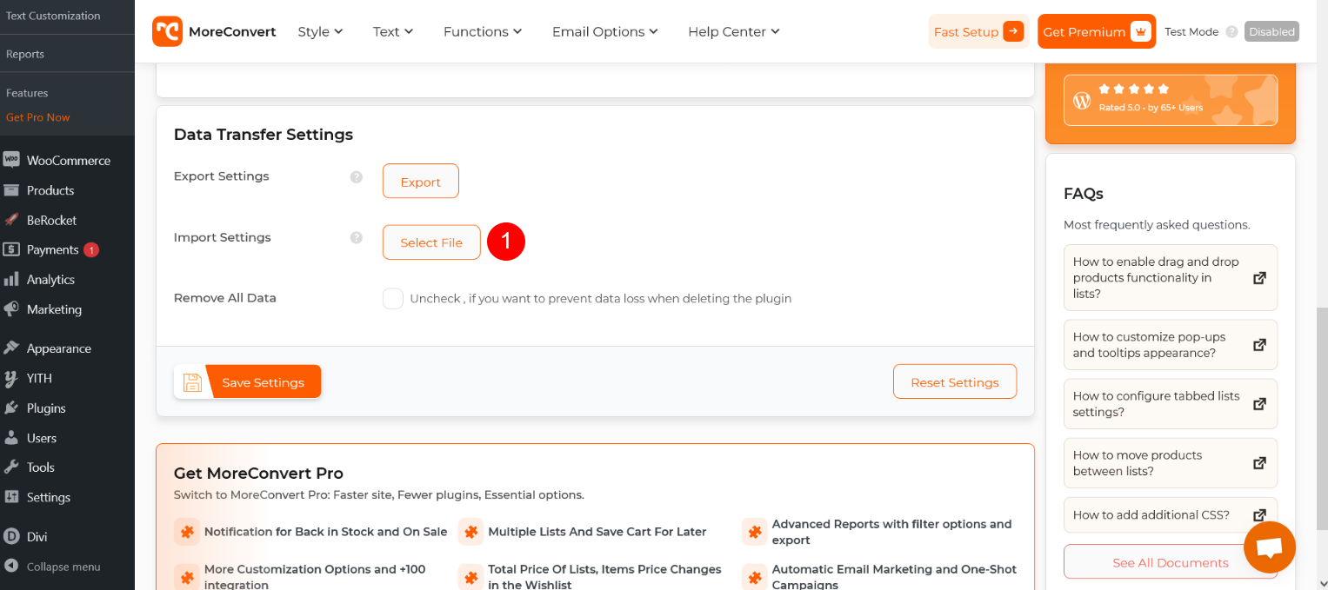The height and width of the screenshot is (590, 1328).
Task: Click the Get Premium button
Action: tap(1097, 31)
